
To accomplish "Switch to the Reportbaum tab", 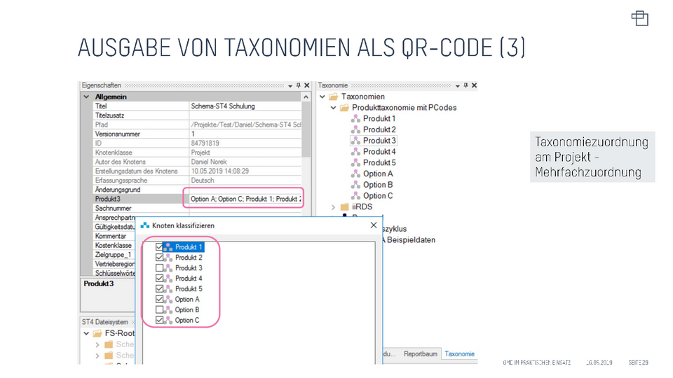I will click(x=420, y=354).
